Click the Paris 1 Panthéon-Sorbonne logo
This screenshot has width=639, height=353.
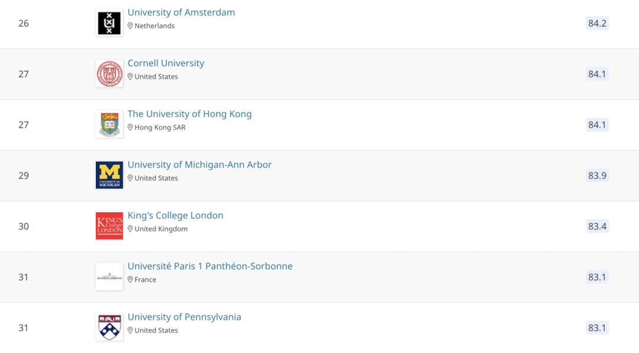(109, 277)
